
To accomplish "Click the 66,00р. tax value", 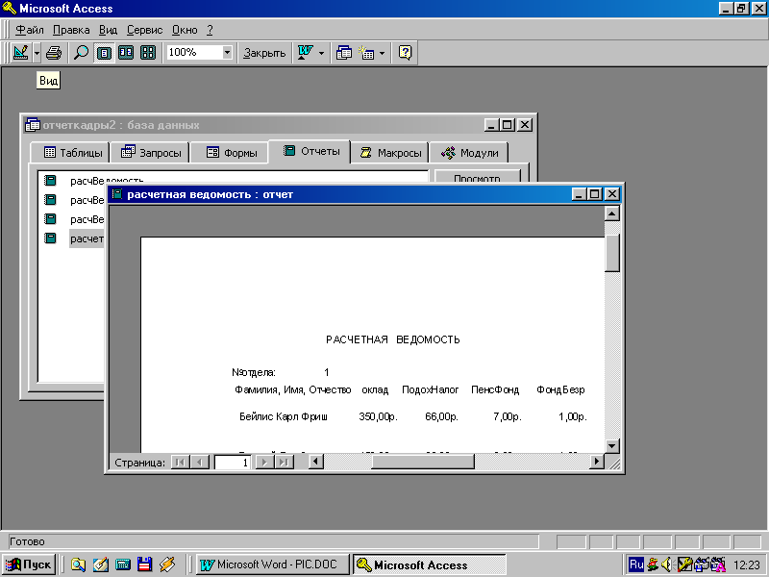I will click(442, 416).
